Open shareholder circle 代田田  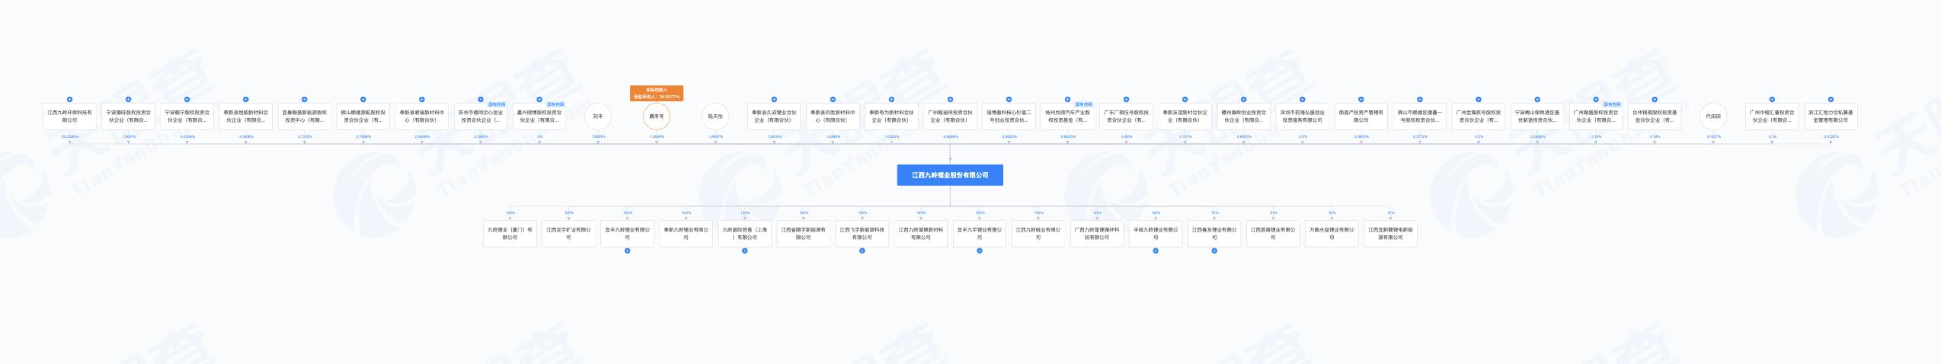click(1712, 117)
